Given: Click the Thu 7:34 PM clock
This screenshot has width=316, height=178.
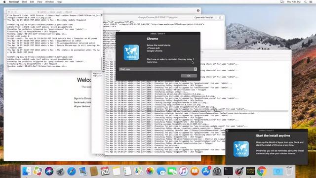Looking at the screenshot, I should (x=294, y=2).
